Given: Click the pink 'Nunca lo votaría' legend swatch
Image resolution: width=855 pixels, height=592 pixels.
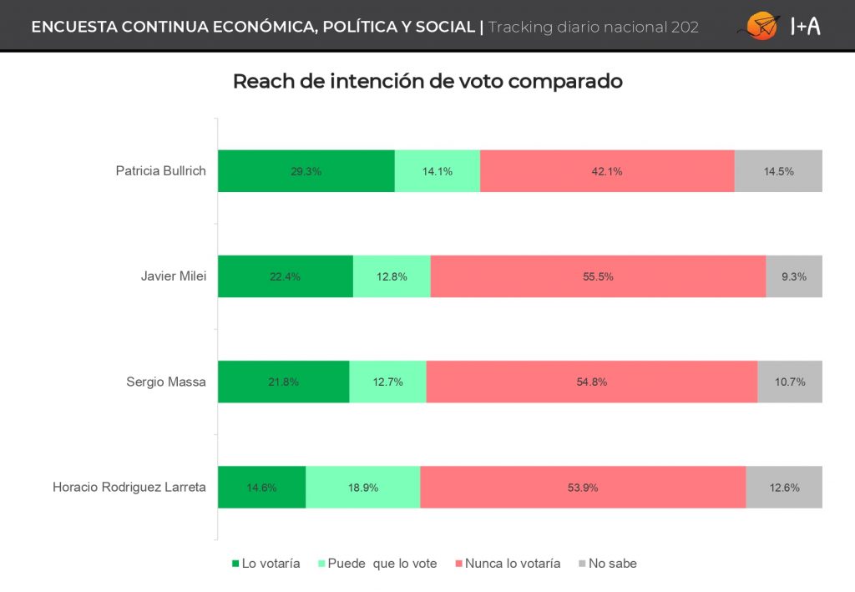Looking at the screenshot, I should (458, 564).
